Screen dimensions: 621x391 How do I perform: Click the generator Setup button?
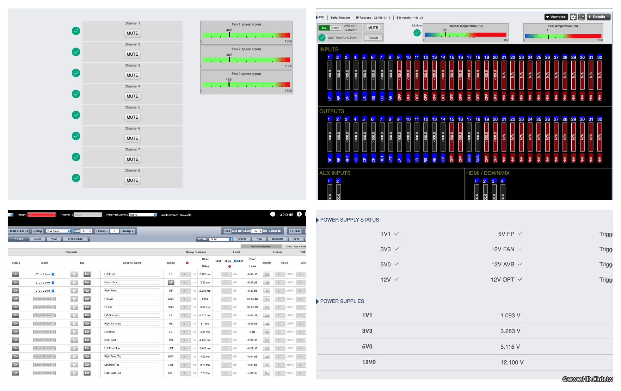38,231
